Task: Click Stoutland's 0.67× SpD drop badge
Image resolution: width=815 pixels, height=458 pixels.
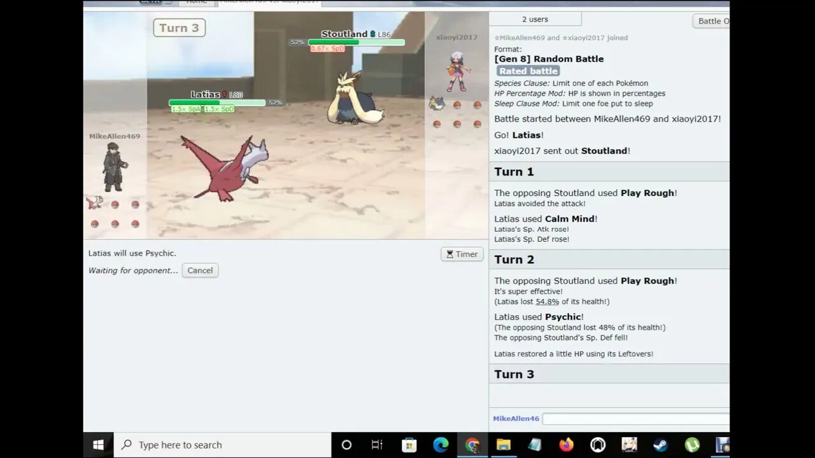Action: (327, 49)
